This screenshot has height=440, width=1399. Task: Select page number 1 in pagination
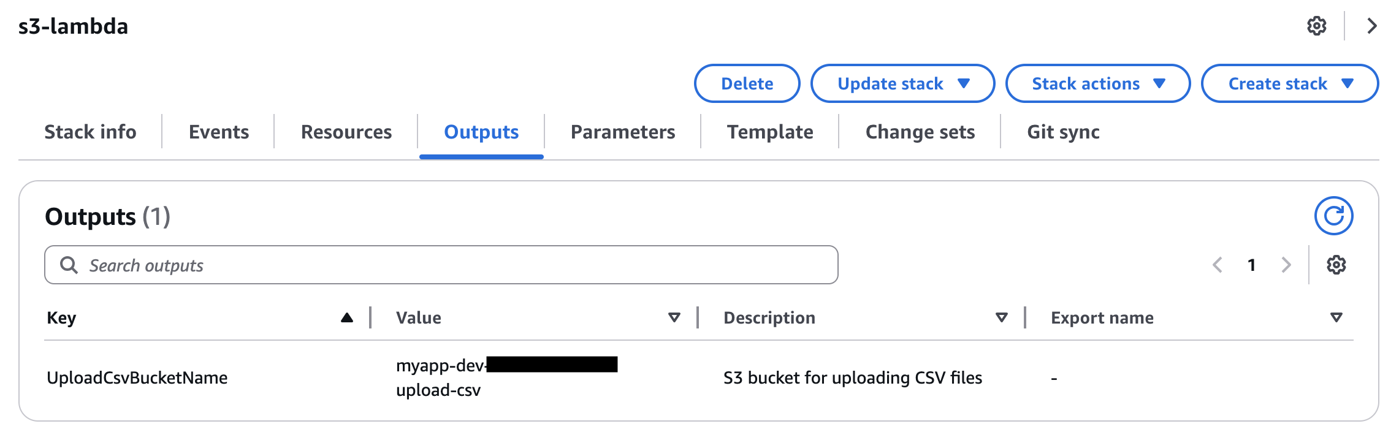pos(1251,265)
